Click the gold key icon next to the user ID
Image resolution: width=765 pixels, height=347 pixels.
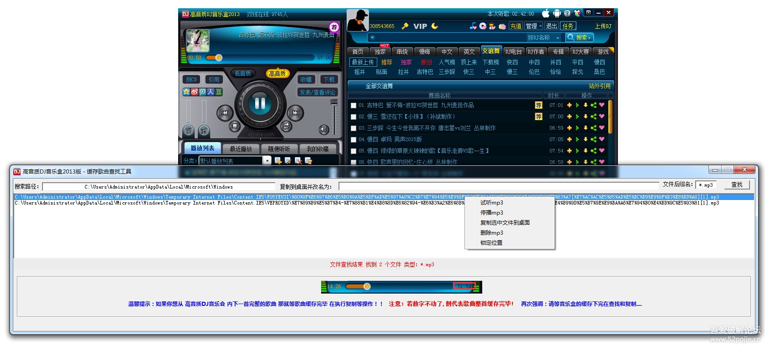pyautogui.click(x=405, y=26)
